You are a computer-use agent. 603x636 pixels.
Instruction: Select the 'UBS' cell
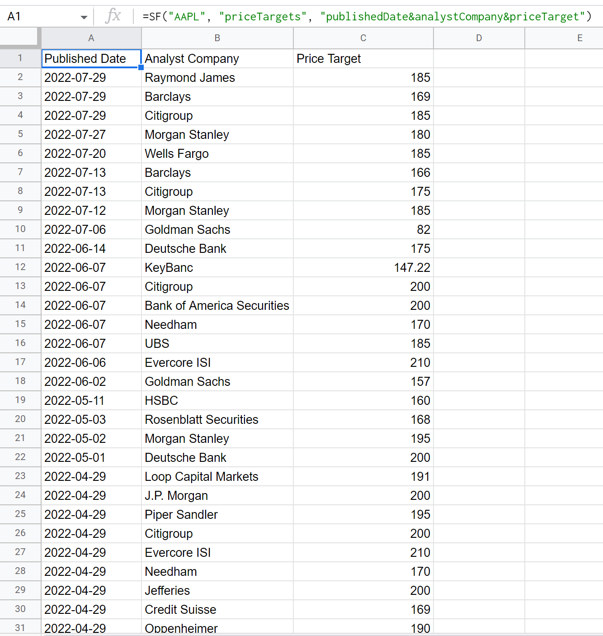217,343
